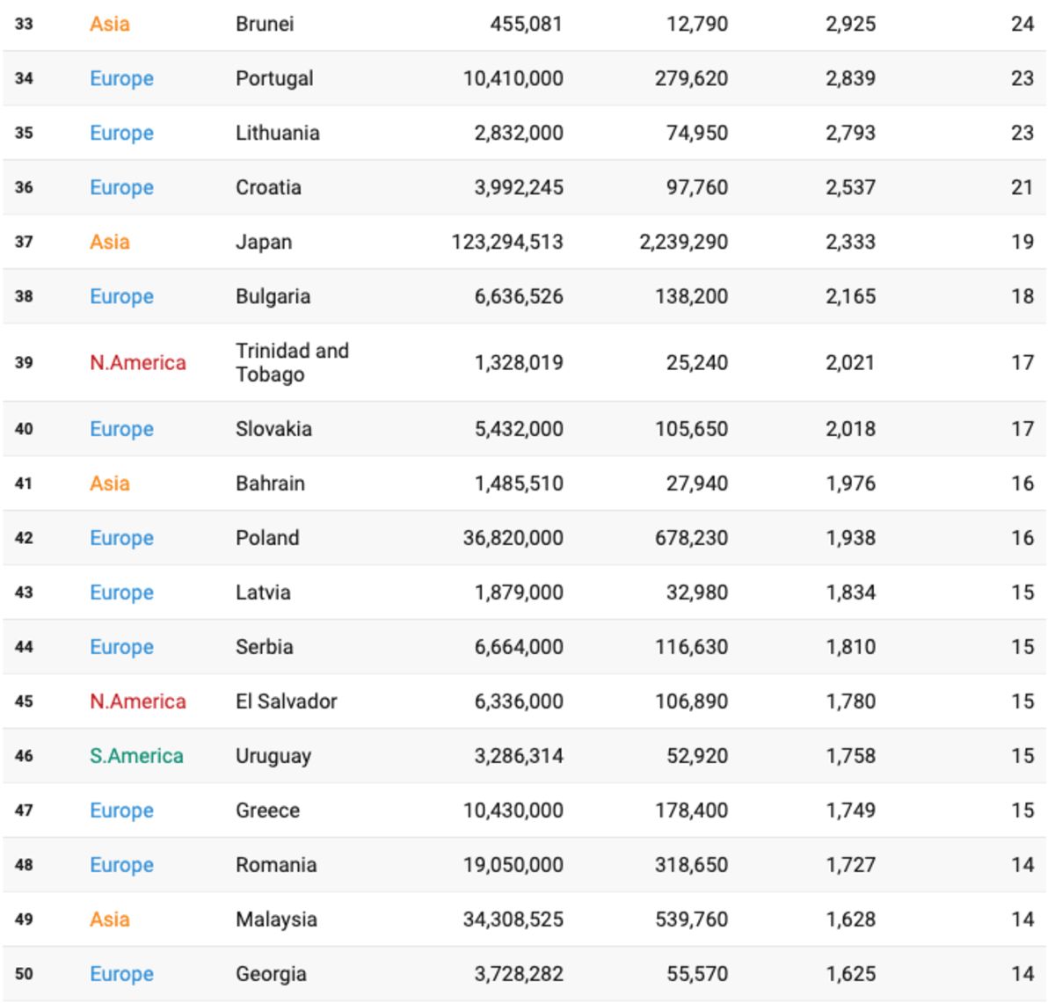Screen dimensions: 1055x1003
Task: Select the Asia link next to Japan
Action: point(109,242)
